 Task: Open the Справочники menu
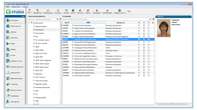[16, 7]
